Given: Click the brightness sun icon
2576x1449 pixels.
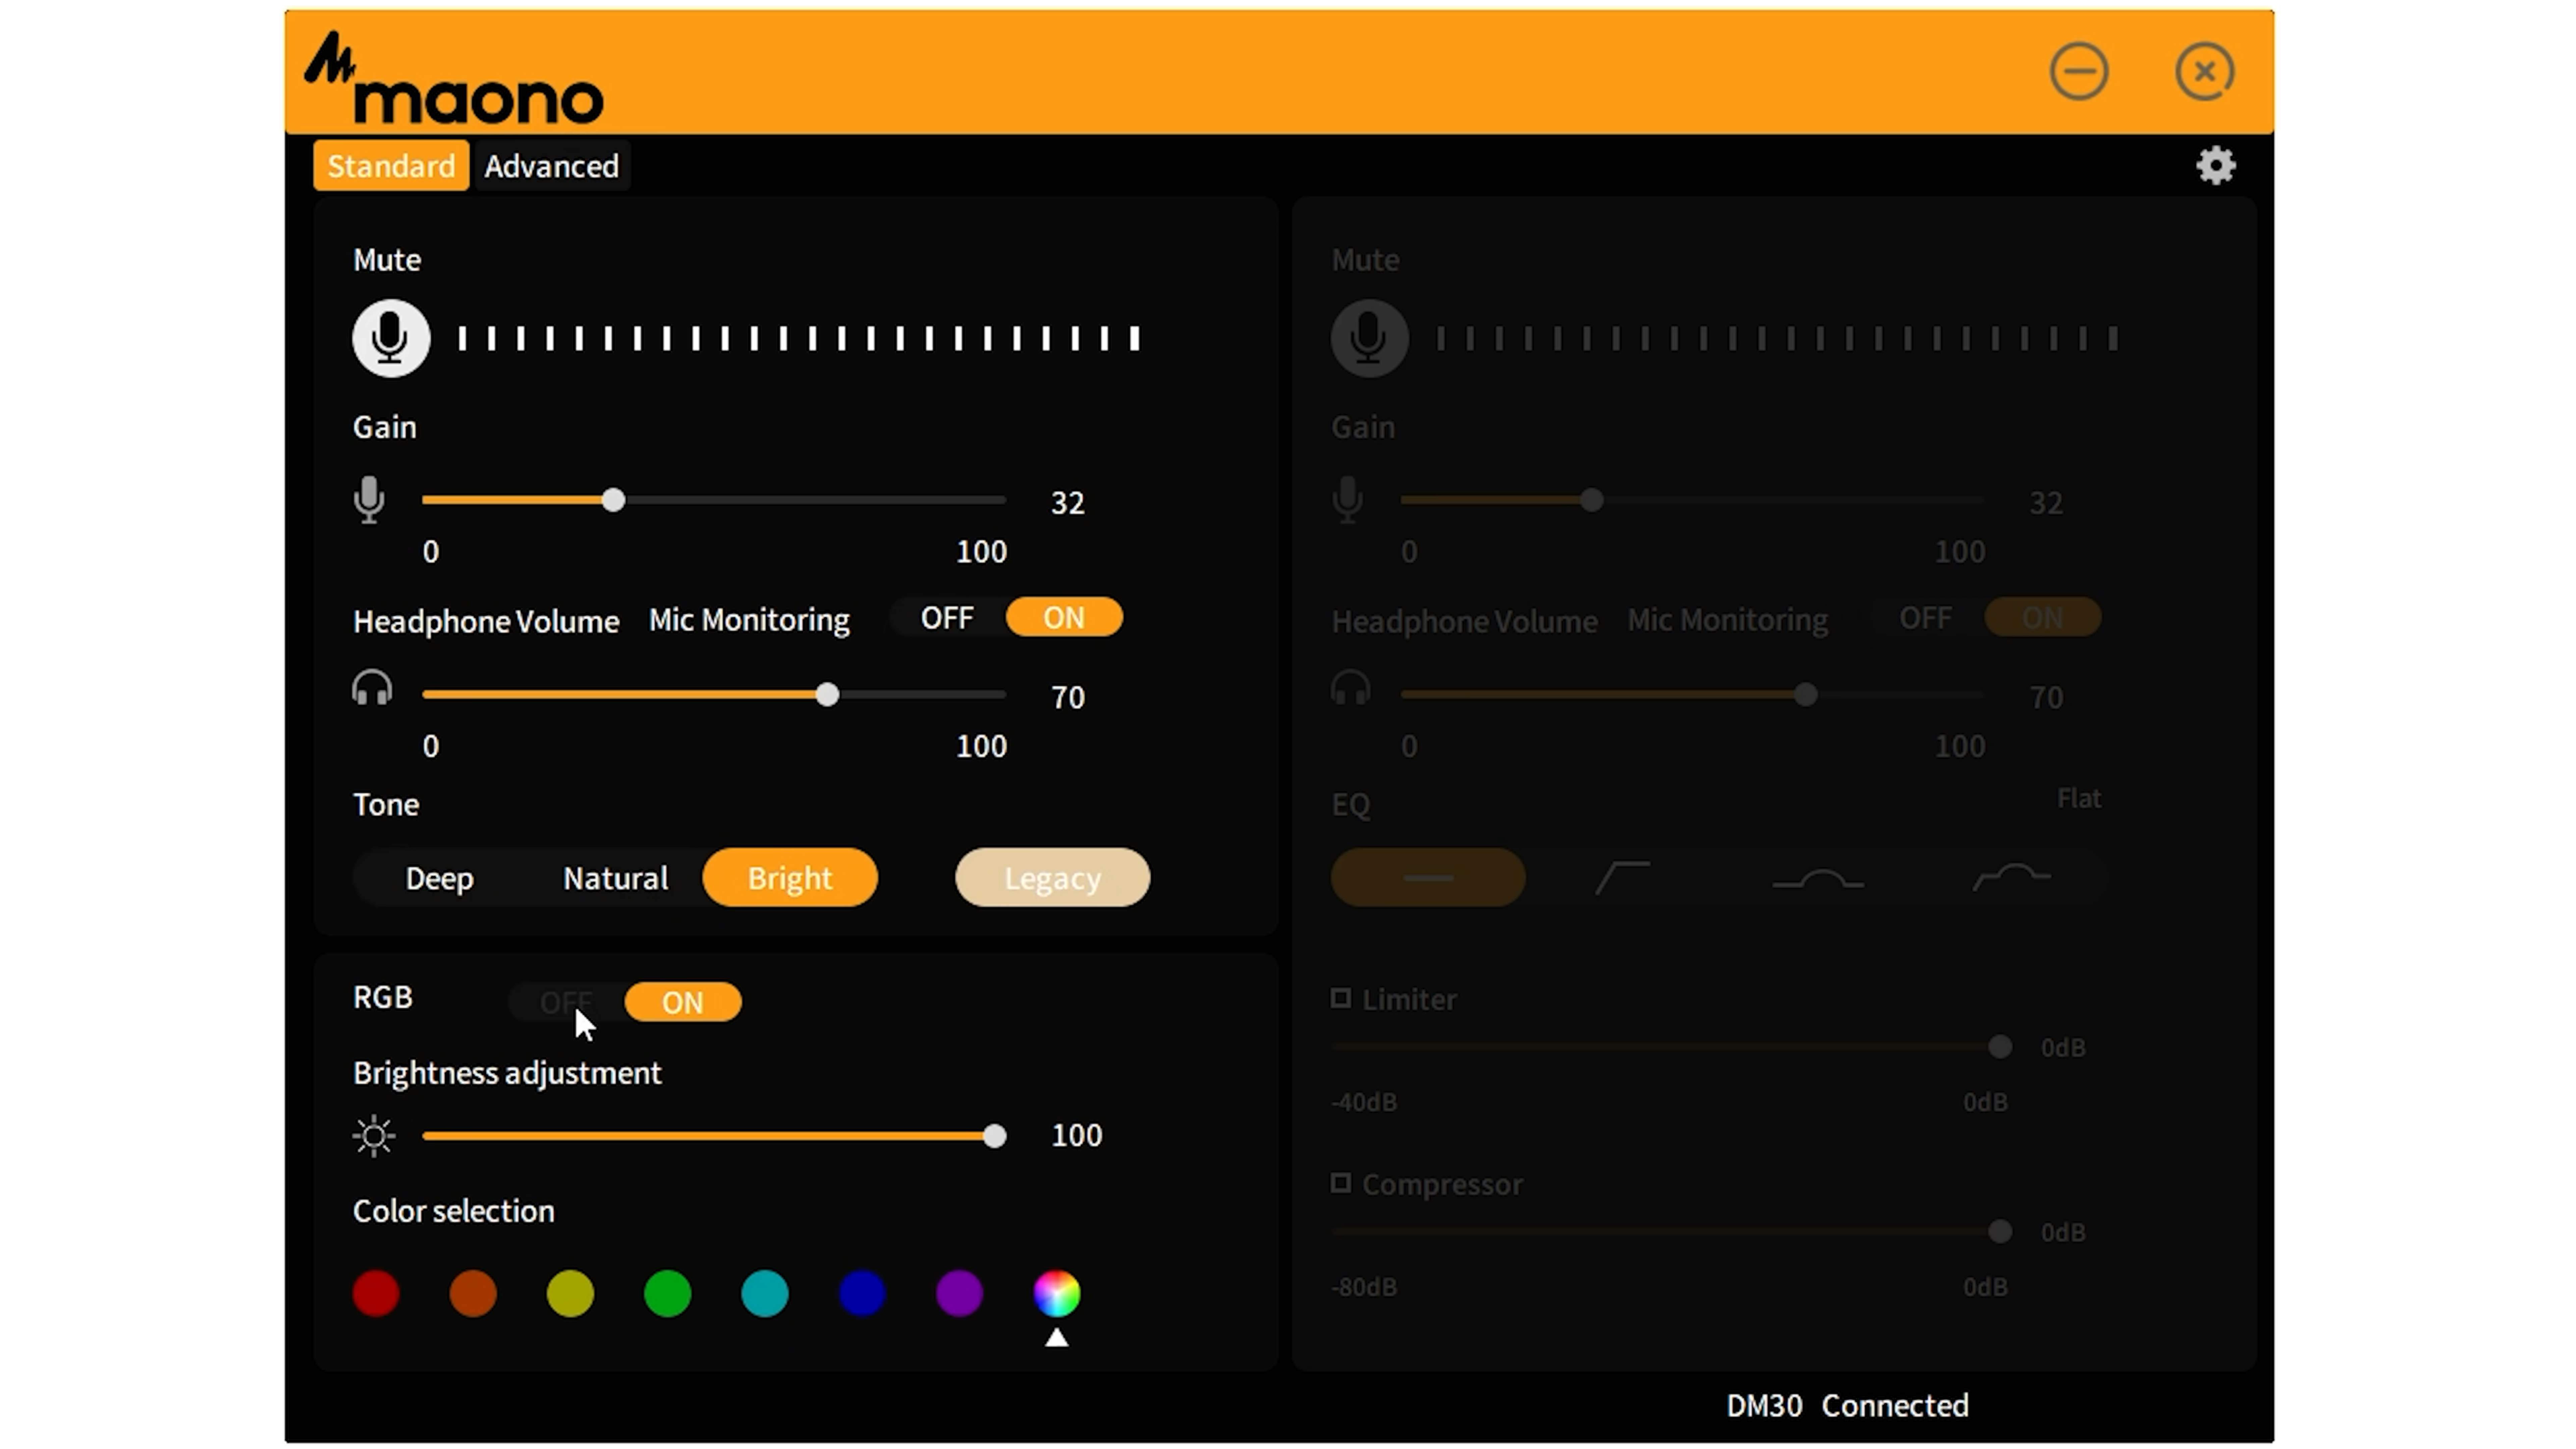Looking at the screenshot, I should click(x=374, y=1136).
